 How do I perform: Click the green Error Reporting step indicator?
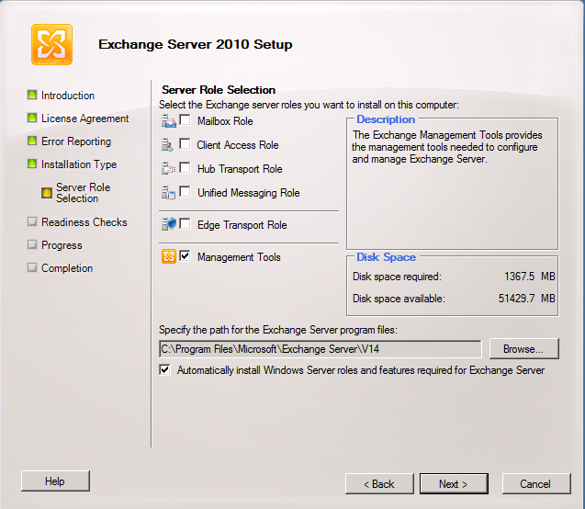(32, 141)
